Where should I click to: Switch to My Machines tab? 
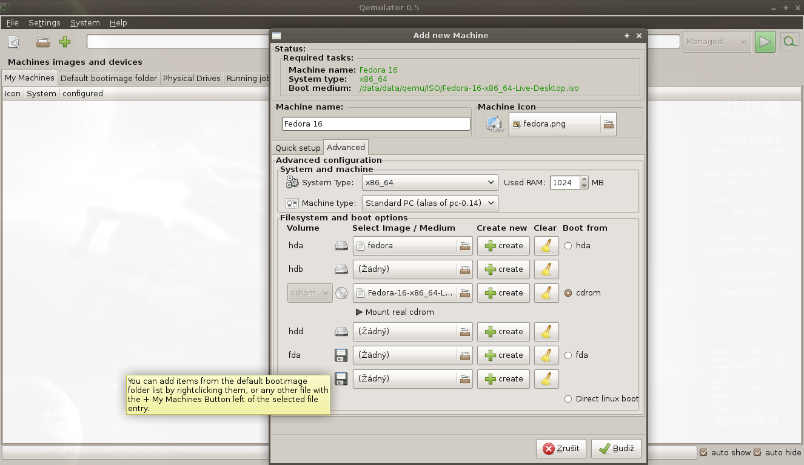click(30, 78)
